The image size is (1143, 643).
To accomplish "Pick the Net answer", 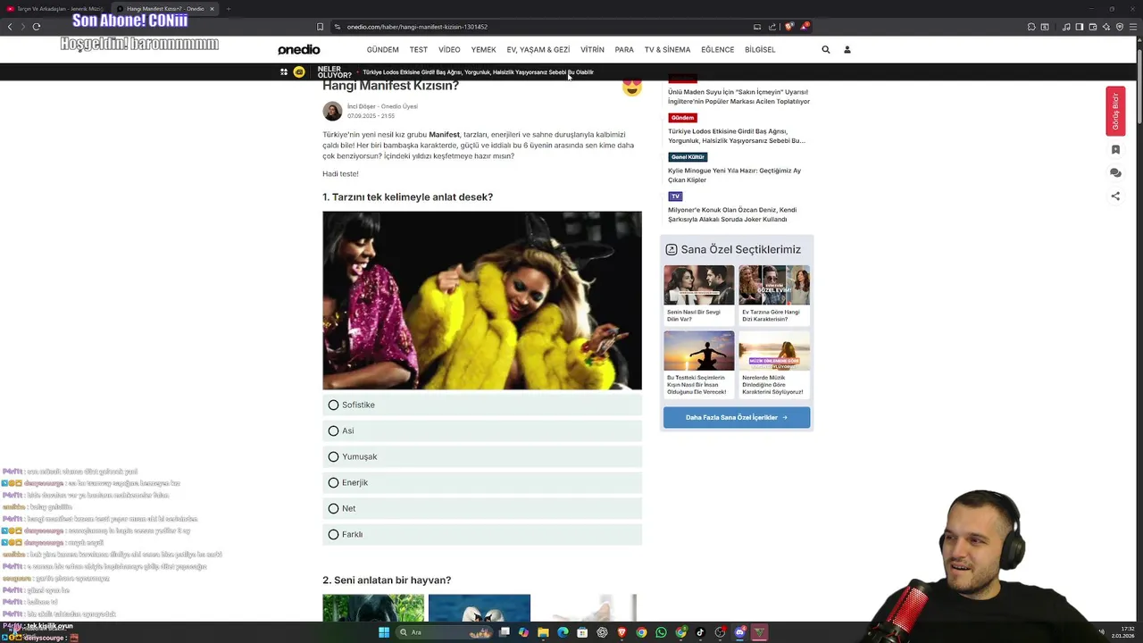I will coord(482,508).
